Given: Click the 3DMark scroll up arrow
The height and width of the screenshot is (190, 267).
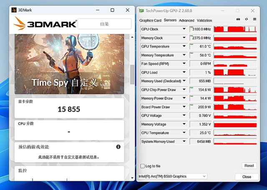Looking at the screenshot, I should pyautogui.click(x=132, y=37).
